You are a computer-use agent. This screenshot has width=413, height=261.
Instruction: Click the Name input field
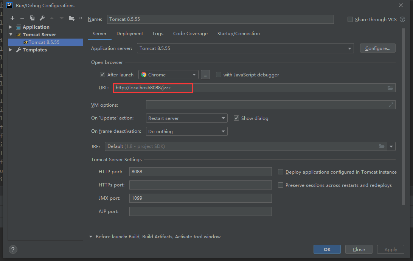point(220,19)
